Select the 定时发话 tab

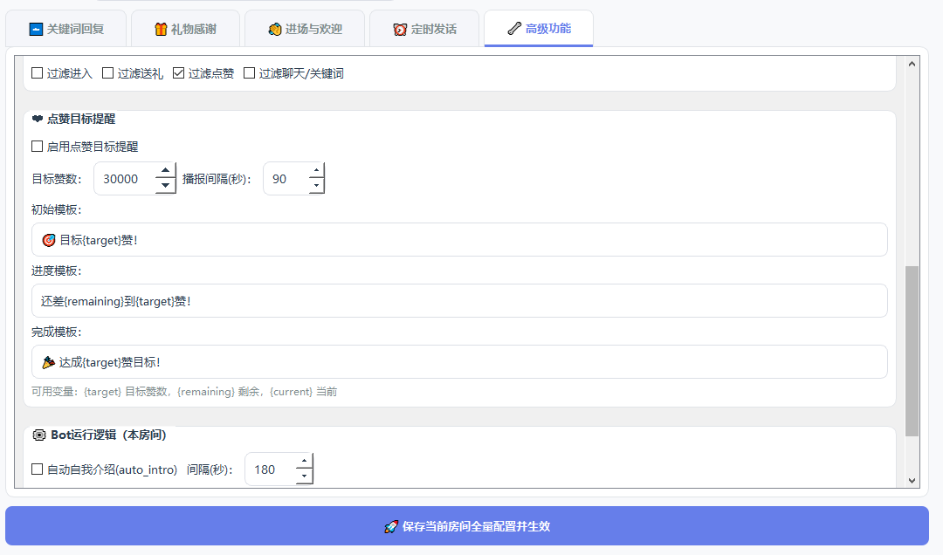coord(424,29)
